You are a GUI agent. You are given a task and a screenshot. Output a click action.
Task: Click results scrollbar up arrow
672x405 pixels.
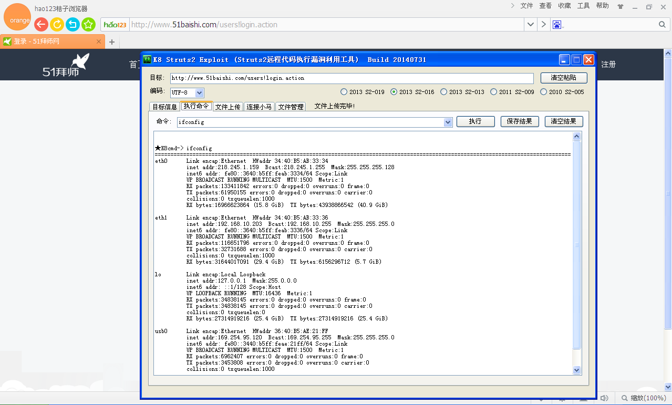tap(576, 137)
